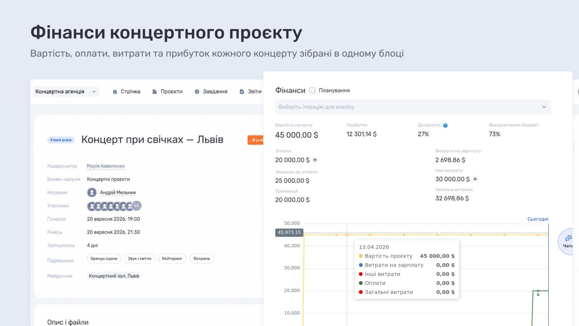Click the blue Витрати на зарплату legend dot
579x326 pixels.
click(361, 265)
